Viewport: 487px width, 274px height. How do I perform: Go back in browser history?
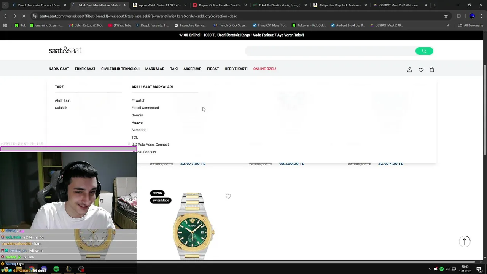tap(5, 16)
